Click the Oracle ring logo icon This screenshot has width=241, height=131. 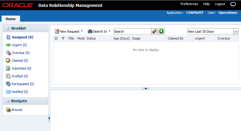[x=233, y=4]
